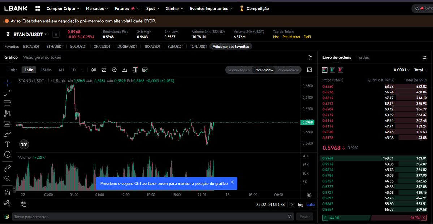Select the text annotation tool
The height and width of the screenshot is (224, 433).
[8, 144]
